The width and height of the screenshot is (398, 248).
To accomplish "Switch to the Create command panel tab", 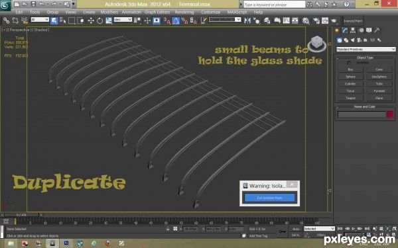I will [x=337, y=30].
